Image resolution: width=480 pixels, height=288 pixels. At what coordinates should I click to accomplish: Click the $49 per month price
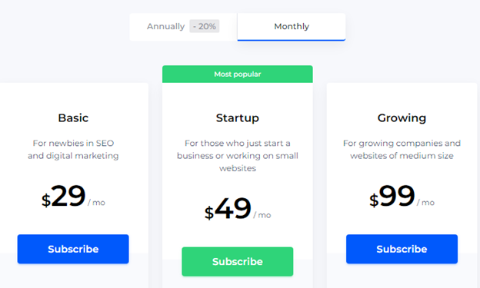coord(238,209)
